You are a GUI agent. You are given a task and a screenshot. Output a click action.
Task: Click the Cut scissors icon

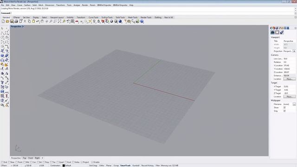25,21
